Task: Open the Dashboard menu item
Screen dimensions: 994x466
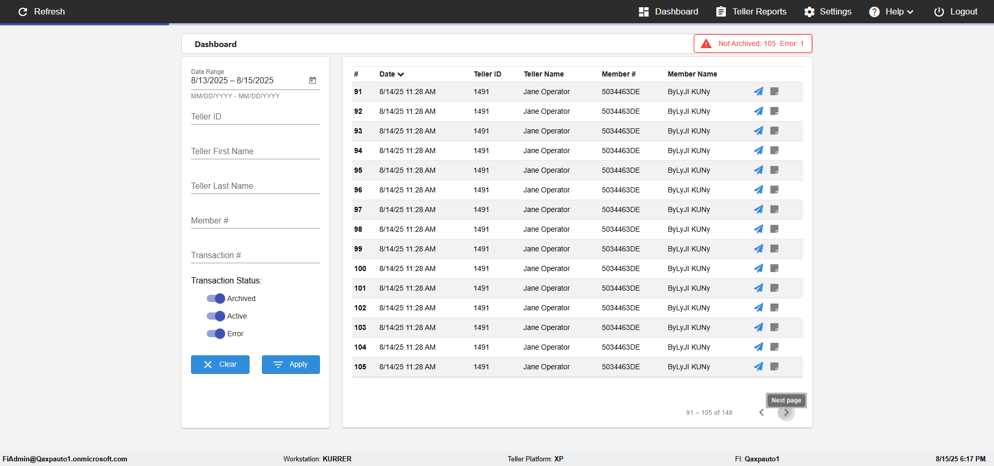Action: [668, 11]
